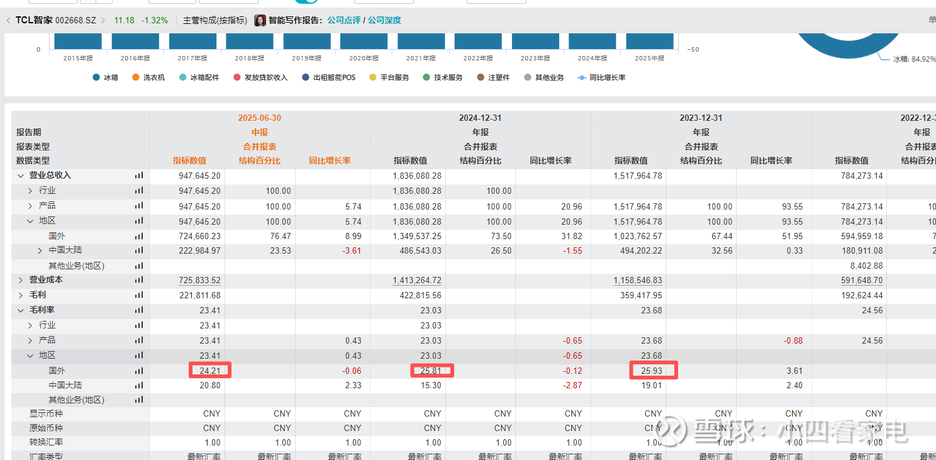Collapse the 地区 row under 营业总收入
Viewport: 936px width, 460px height.
tap(30, 221)
